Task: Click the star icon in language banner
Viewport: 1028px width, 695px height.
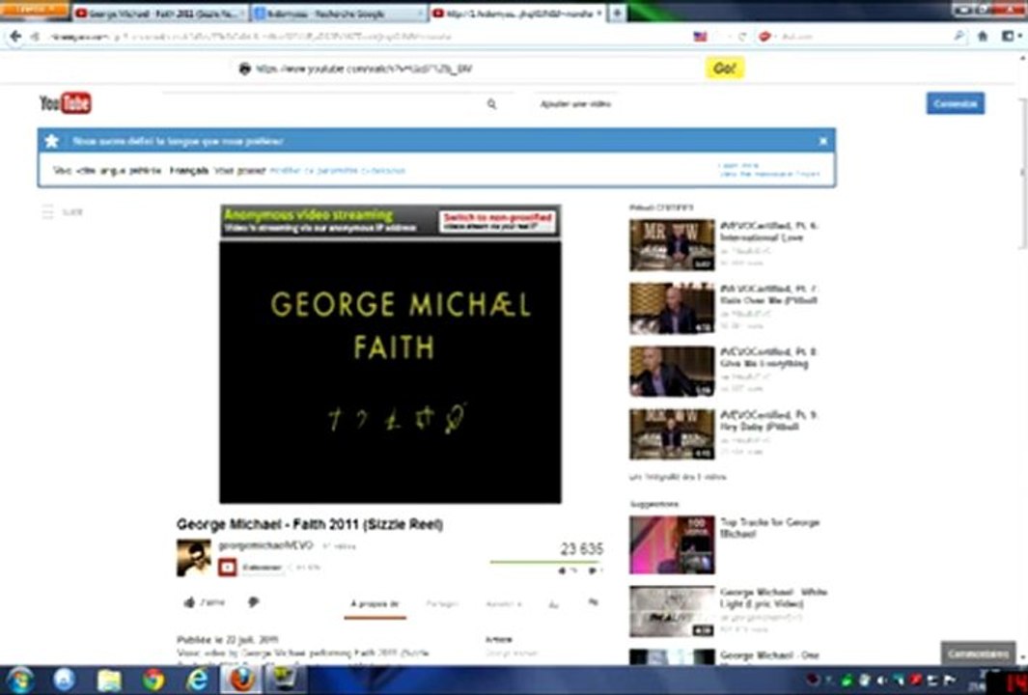Action: point(52,141)
